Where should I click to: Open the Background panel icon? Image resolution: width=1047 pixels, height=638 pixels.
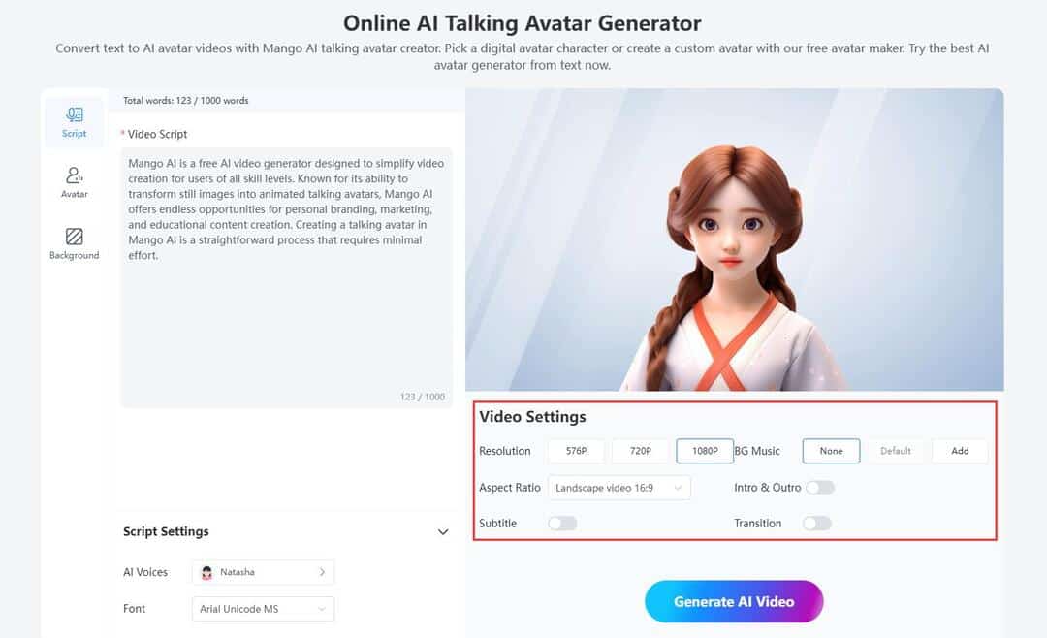[x=74, y=237]
